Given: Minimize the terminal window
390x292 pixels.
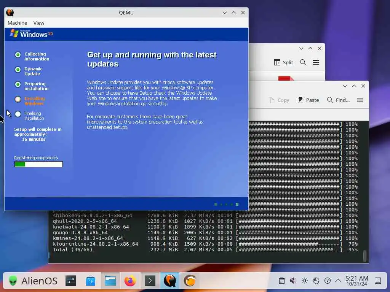Looking at the screenshot, I should pos(345,86).
